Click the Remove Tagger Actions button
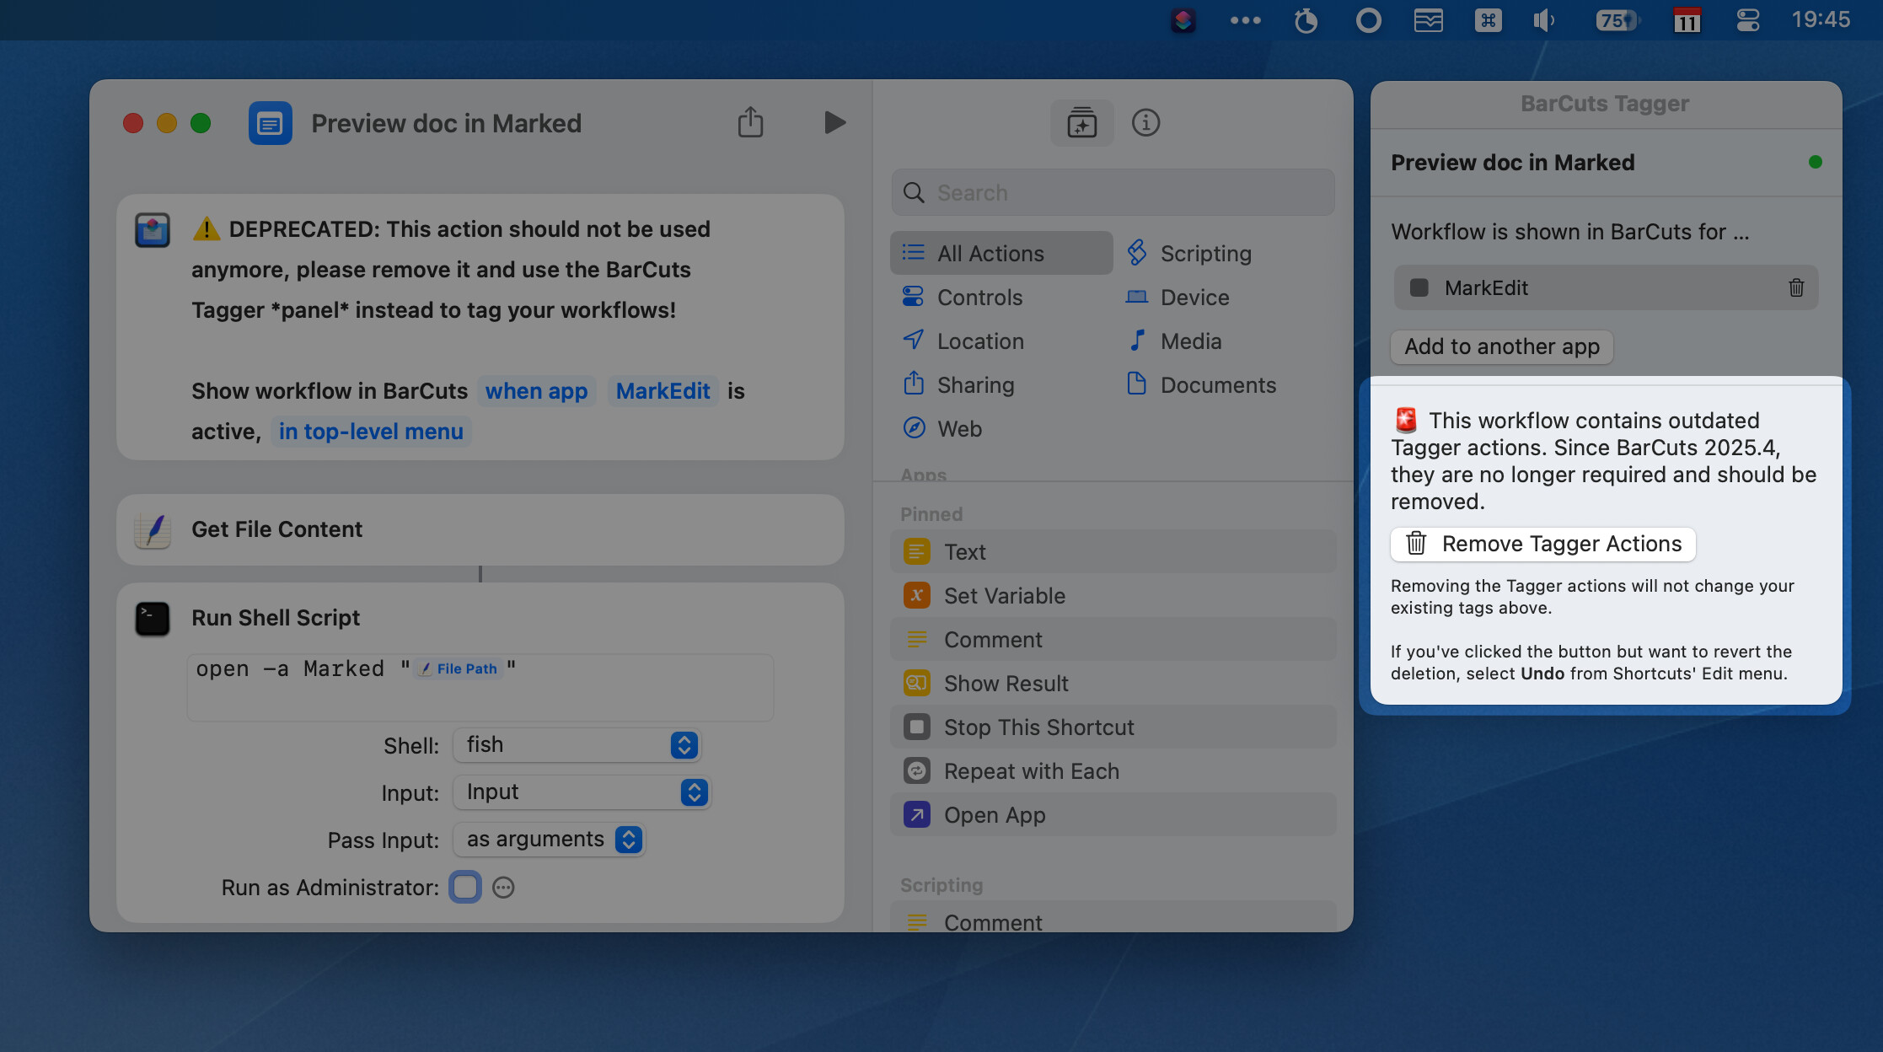1883x1052 pixels. tap(1542, 544)
